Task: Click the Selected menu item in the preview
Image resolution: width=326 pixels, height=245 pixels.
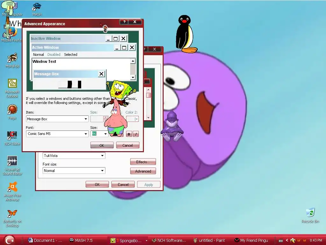Action: tap(71, 55)
